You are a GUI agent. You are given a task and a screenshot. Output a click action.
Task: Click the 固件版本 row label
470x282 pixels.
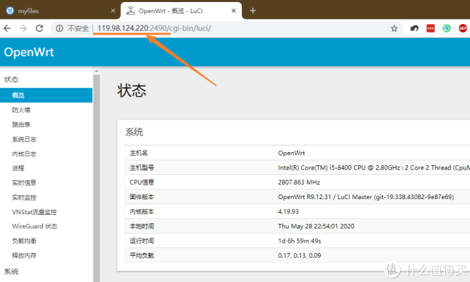coord(142,197)
